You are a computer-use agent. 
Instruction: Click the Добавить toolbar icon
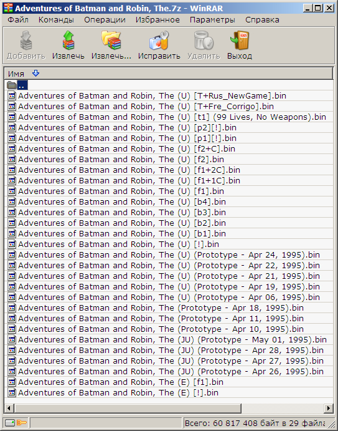tap(26, 41)
